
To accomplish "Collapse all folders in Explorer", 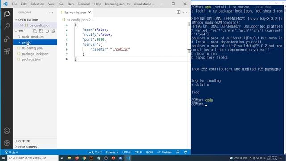I will 54,31.
